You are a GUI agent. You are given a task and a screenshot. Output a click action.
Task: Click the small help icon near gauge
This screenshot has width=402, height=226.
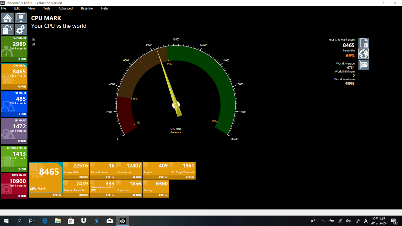pos(33,40)
